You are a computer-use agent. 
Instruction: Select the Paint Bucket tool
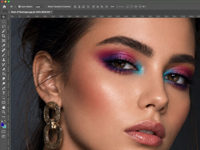click(4, 74)
